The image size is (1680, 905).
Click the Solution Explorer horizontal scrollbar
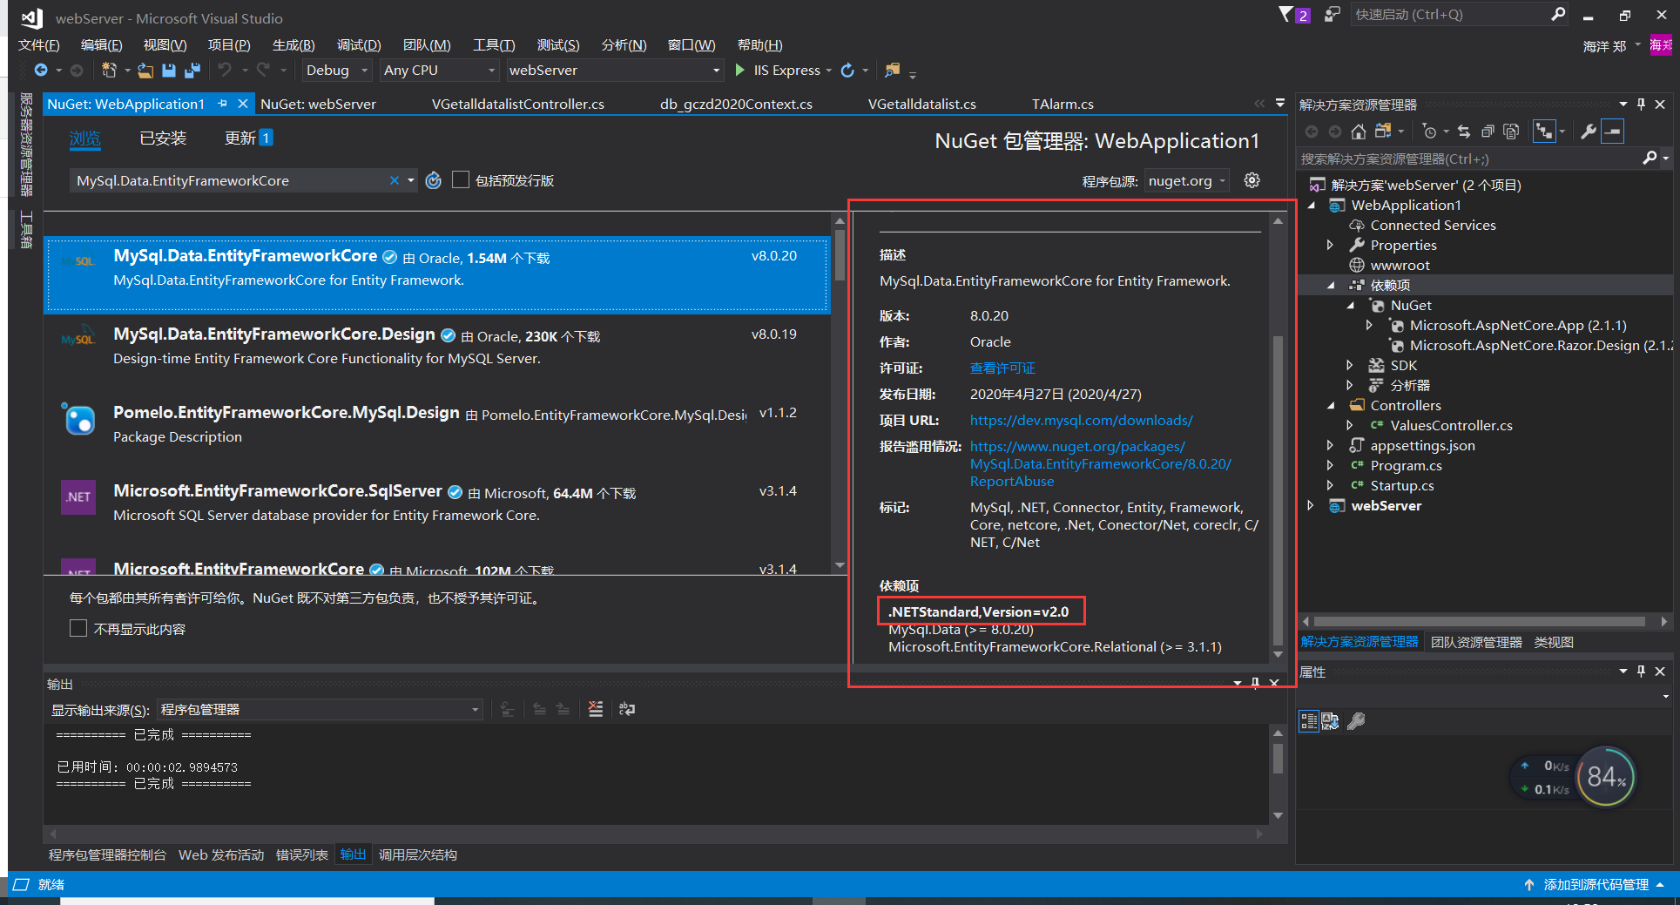coord(1479,621)
